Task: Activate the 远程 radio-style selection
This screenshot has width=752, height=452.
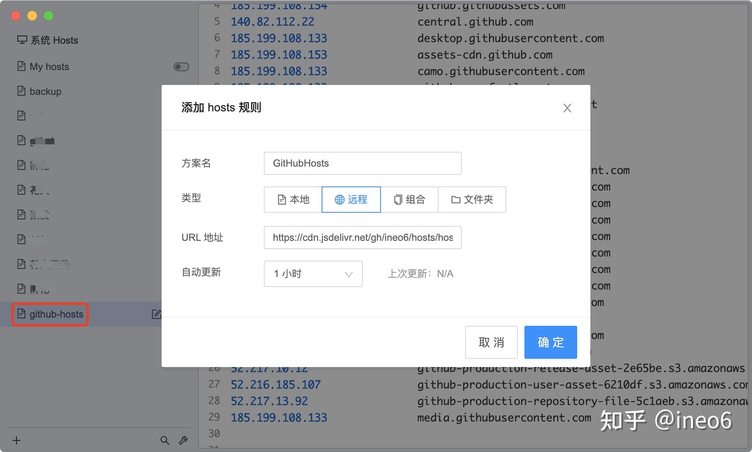Action: [351, 200]
